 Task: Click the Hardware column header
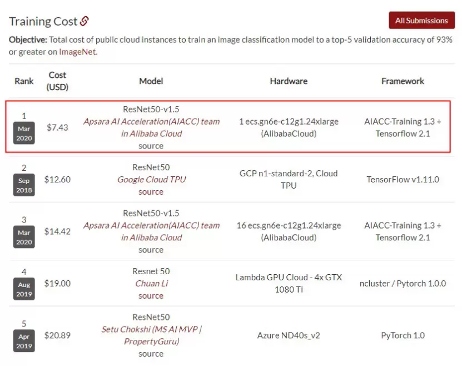pos(289,81)
